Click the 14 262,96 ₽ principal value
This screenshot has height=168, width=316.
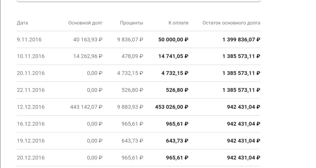point(88,56)
